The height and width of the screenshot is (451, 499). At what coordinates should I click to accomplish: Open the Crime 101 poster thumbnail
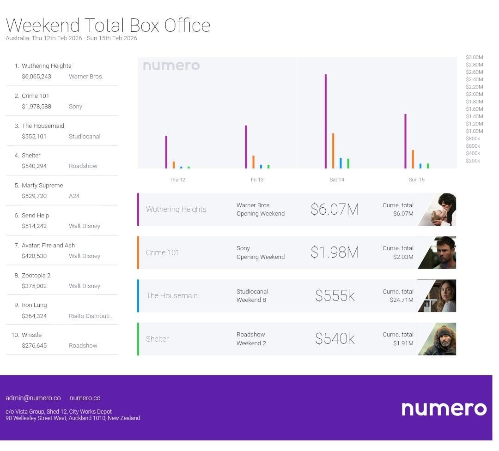438,253
